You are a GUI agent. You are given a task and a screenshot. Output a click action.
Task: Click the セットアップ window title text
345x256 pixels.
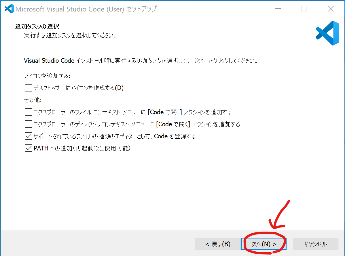point(86,9)
